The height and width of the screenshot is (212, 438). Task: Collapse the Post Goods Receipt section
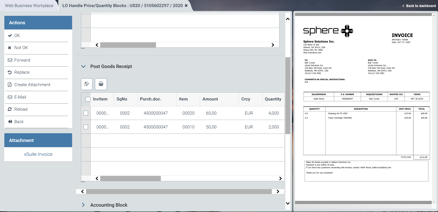[83, 67]
